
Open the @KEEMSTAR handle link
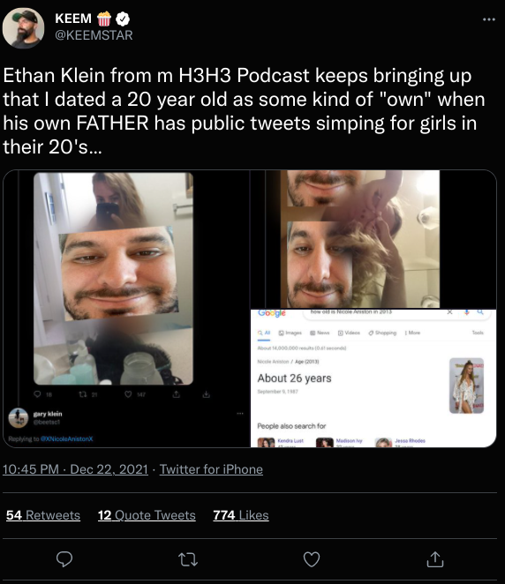[94, 35]
